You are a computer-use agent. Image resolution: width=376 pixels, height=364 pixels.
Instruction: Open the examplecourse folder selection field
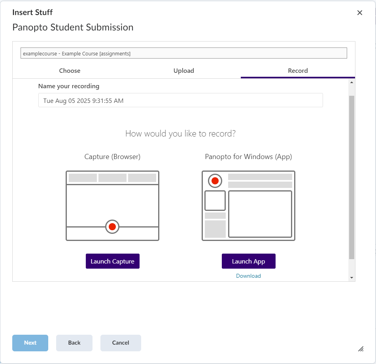pos(184,53)
